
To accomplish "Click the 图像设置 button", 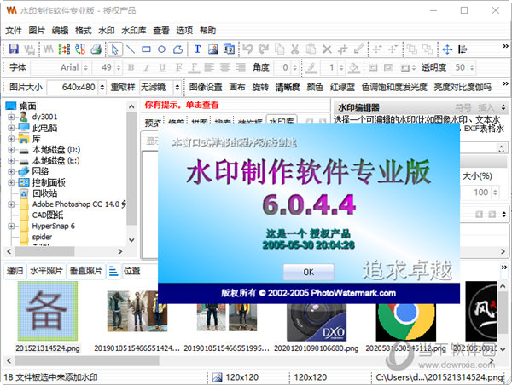I will pos(206,88).
